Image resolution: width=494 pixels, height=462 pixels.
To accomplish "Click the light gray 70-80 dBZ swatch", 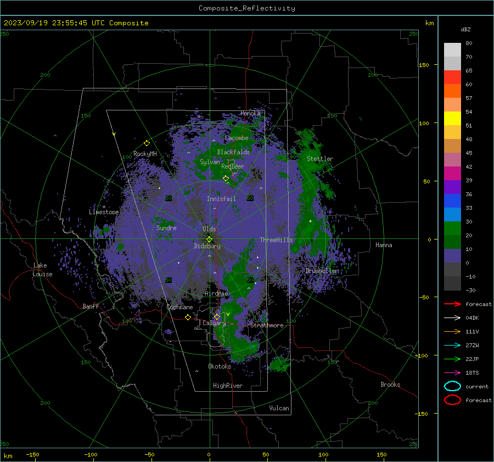I will 452,50.
